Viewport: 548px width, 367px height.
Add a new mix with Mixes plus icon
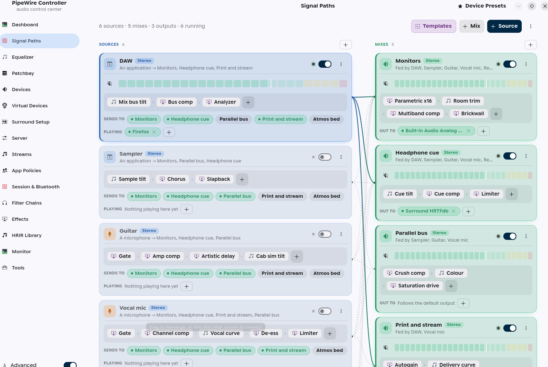(x=530, y=45)
